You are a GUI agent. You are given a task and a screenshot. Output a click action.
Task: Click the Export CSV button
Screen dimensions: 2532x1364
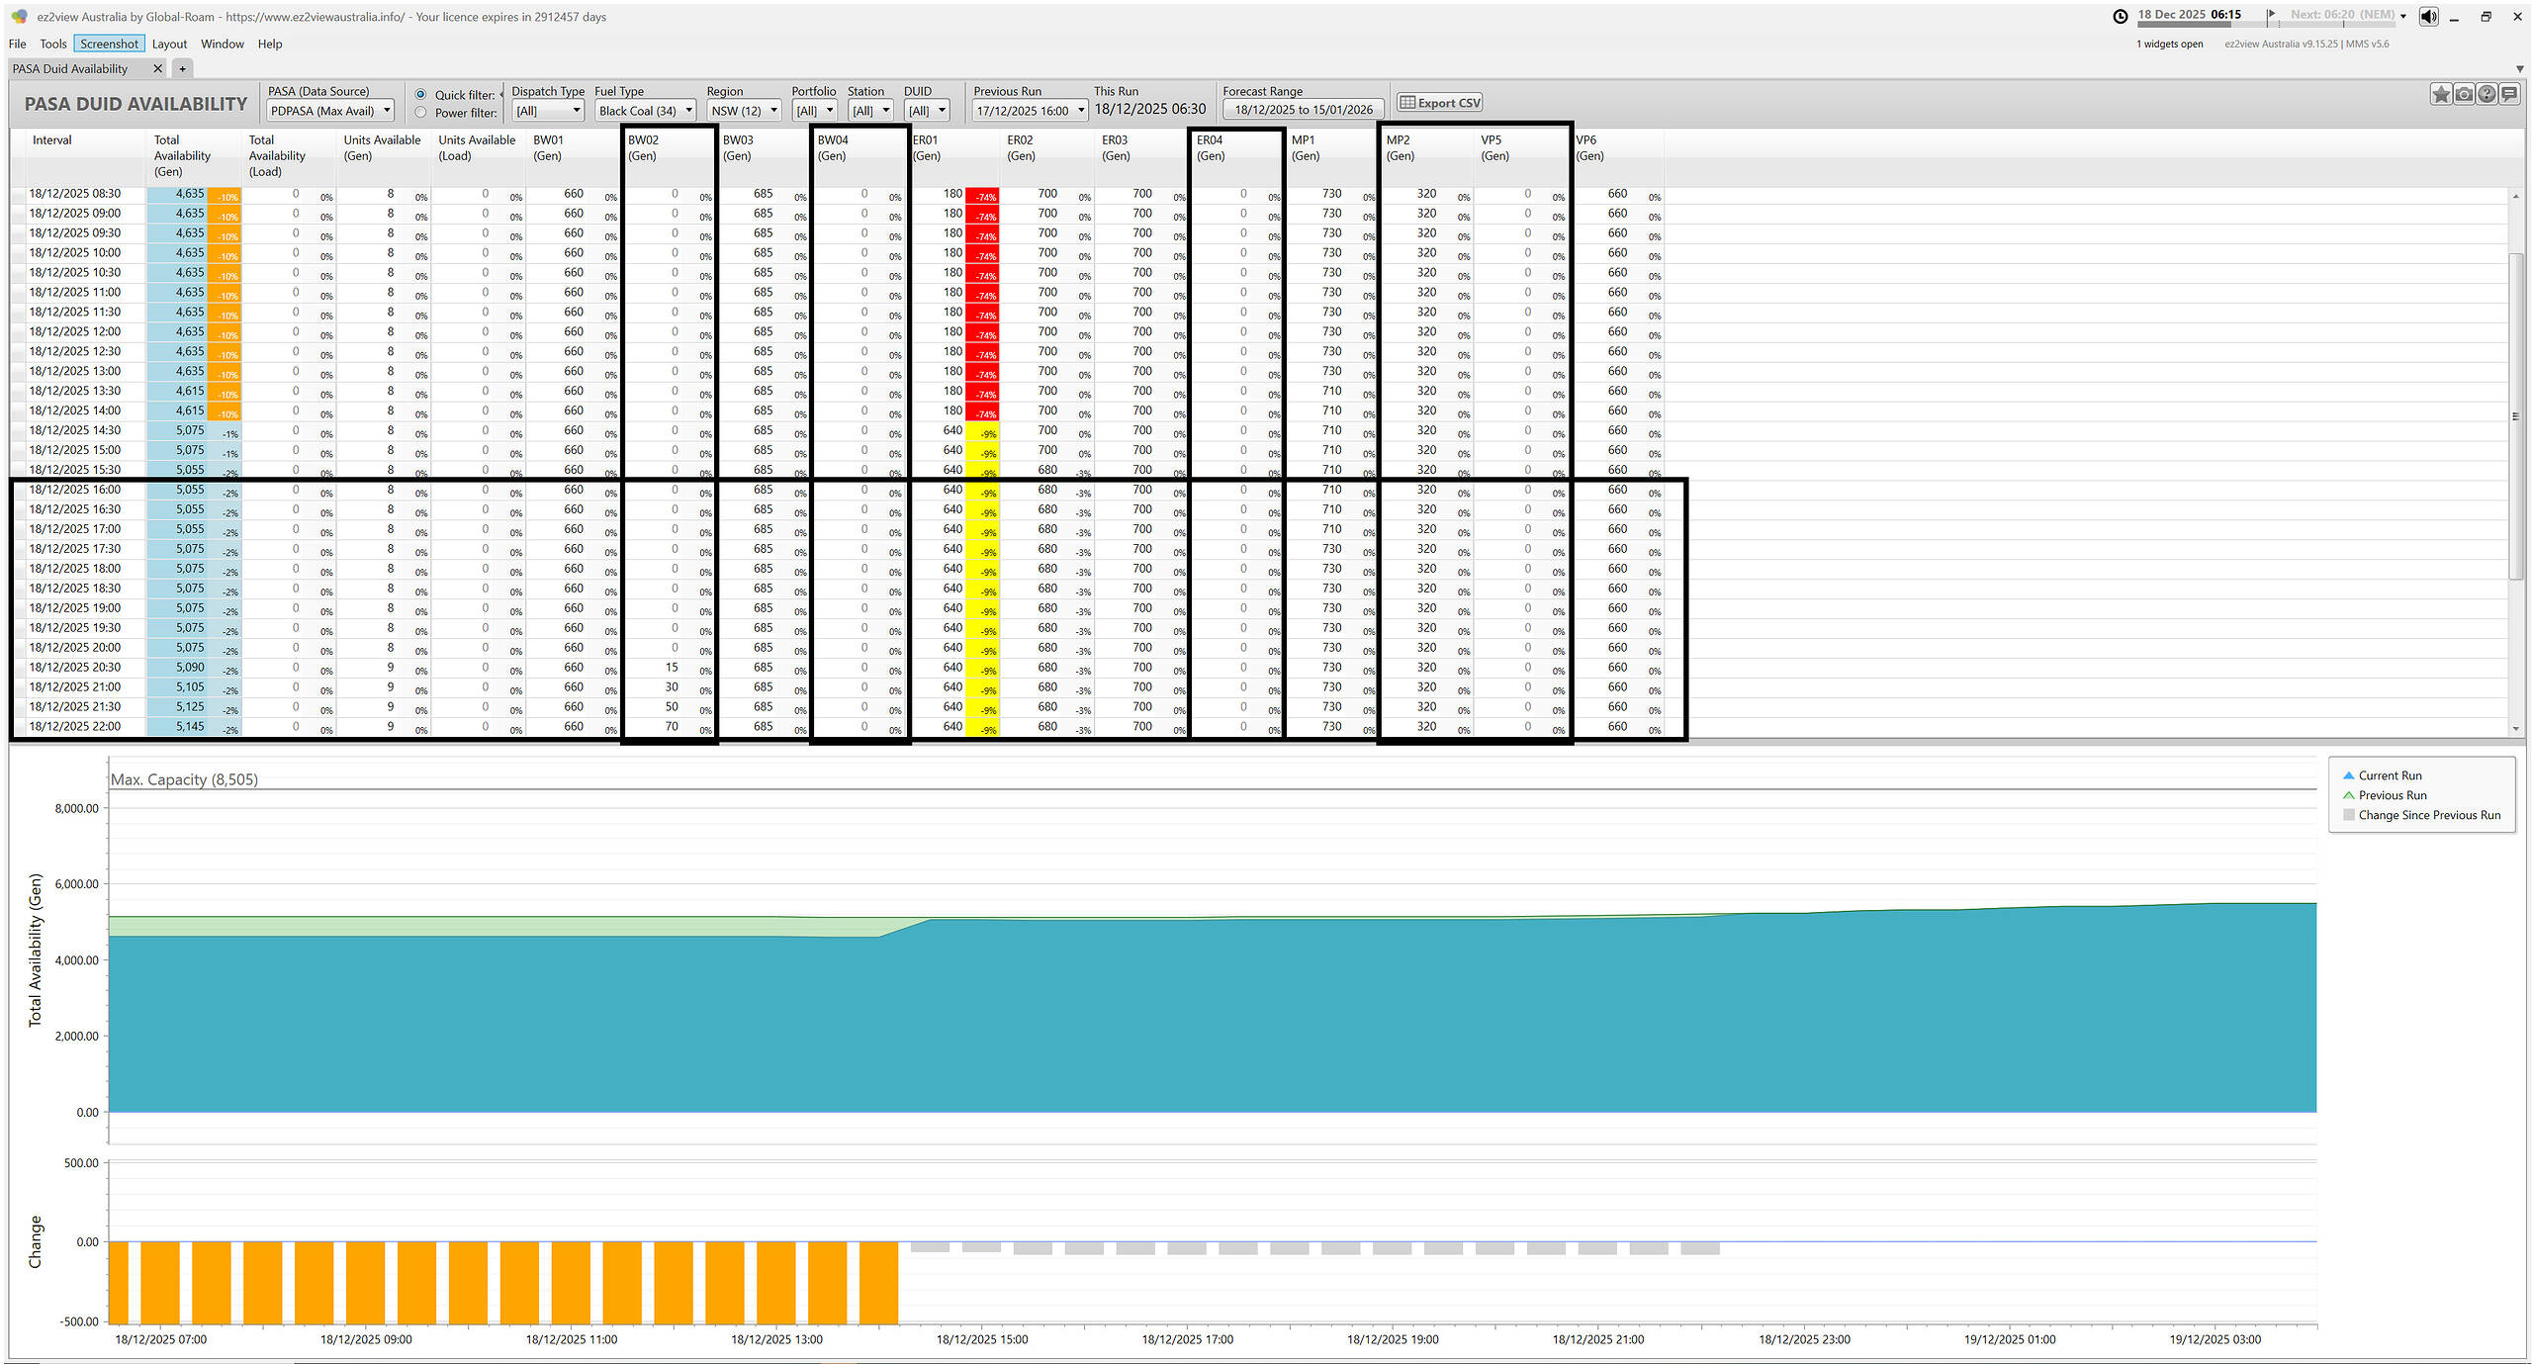pos(1439,103)
